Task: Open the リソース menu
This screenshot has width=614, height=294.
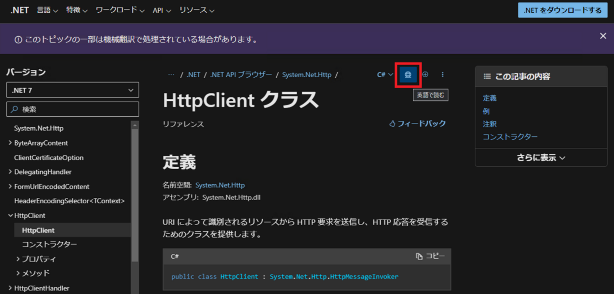Action: (197, 10)
